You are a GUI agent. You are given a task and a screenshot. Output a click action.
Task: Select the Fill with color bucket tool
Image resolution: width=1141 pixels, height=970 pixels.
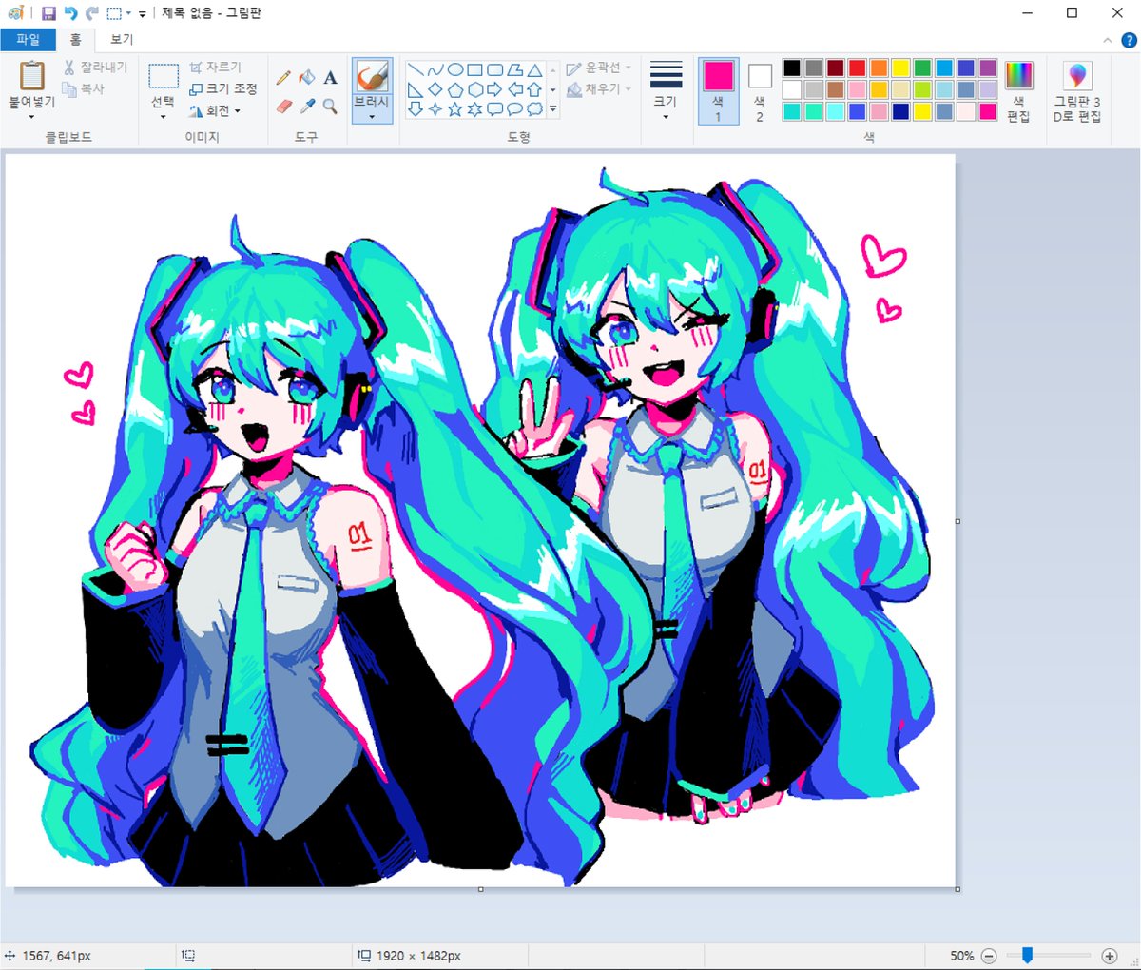pyautogui.click(x=306, y=78)
